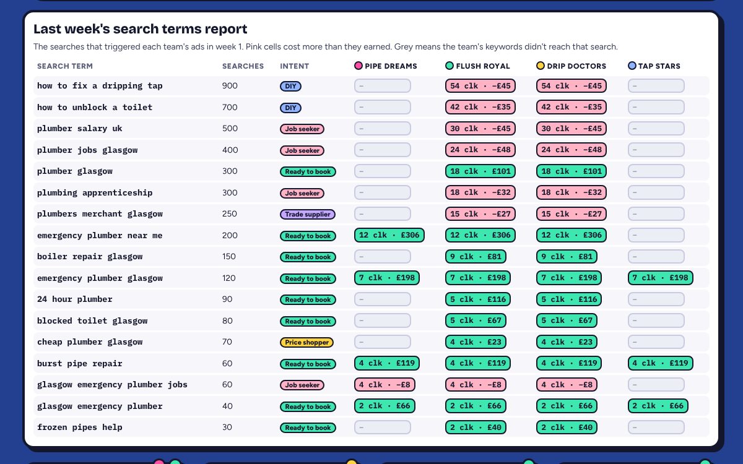Click the SEARCHES column header
This screenshot has width=743, height=464.
tap(243, 66)
